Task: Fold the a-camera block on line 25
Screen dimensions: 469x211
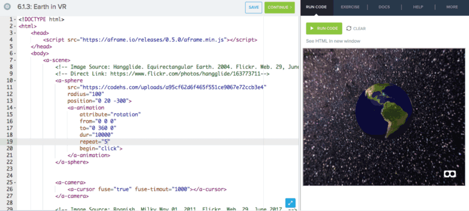Action: pyautogui.click(x=15, y=182)
